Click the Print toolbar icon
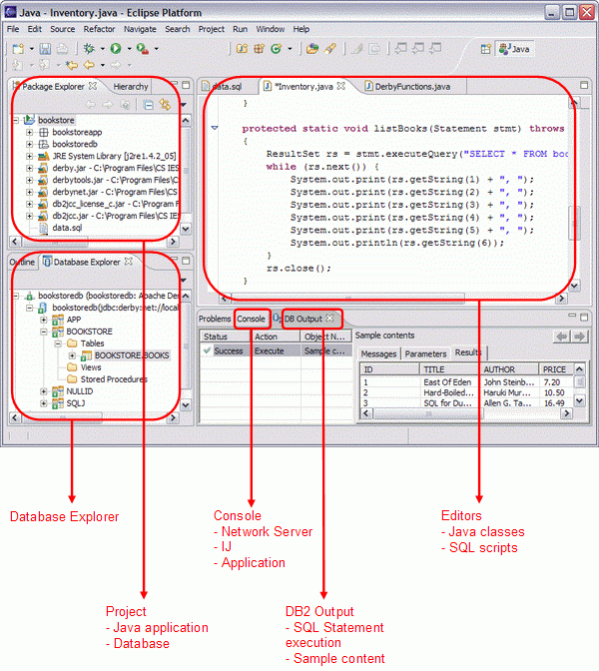The height and width of the screenshot is (671, 599). (62, 49)
